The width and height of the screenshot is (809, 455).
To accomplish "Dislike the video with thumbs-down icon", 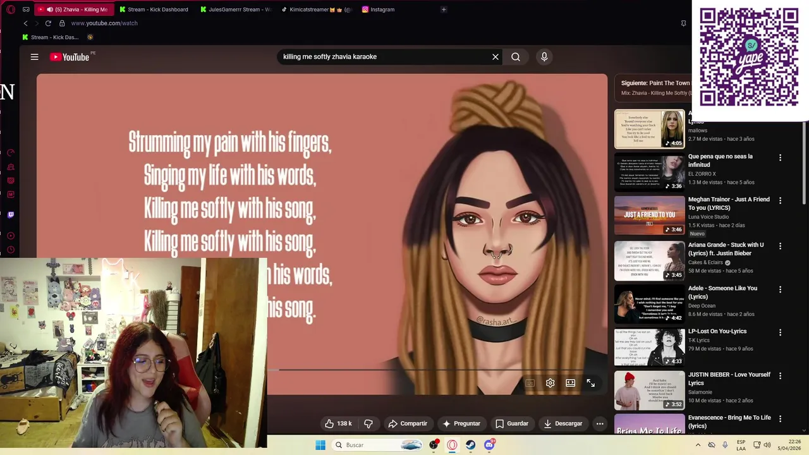I will [x=368, y=423].
